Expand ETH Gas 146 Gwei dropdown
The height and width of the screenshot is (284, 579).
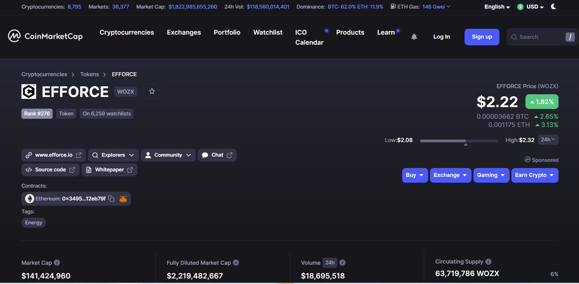437,7
